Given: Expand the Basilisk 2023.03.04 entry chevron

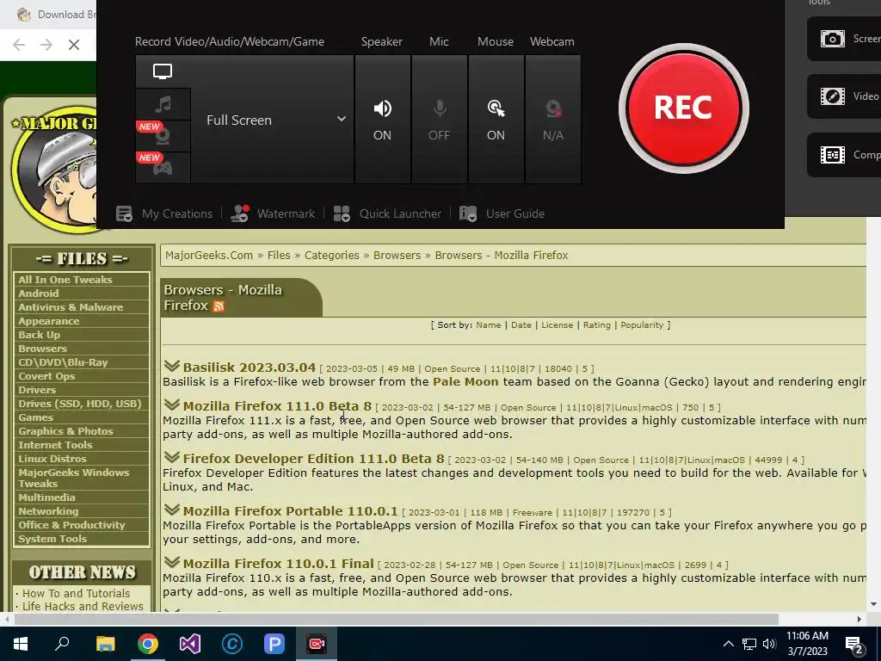Looking at the screenshot, I should click(171, 366).
